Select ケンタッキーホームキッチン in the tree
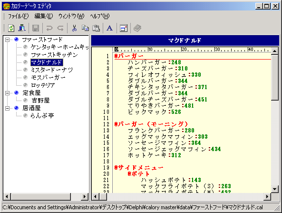 coord(60,47)
